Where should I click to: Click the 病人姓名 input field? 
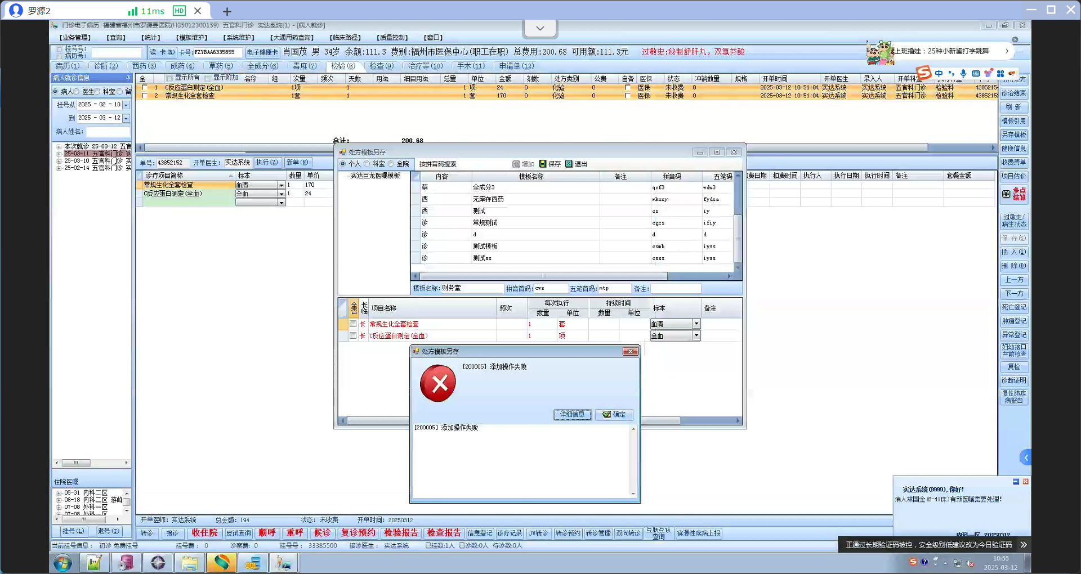pyautogui.click(x=107, y=132)
